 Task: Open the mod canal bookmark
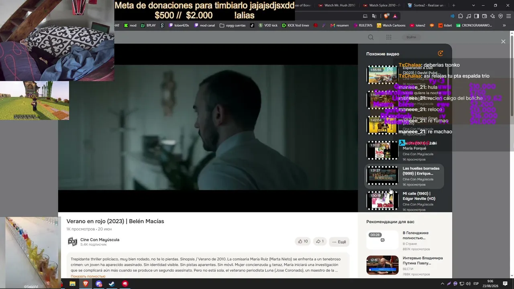[x=204, y=25]
